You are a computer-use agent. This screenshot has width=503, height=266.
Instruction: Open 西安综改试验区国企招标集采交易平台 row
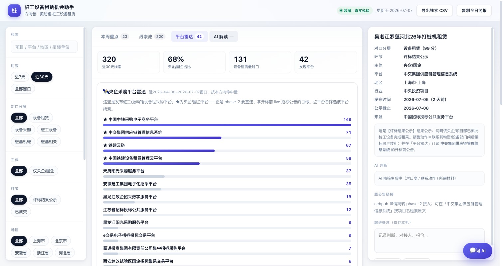tap(227, 262)
